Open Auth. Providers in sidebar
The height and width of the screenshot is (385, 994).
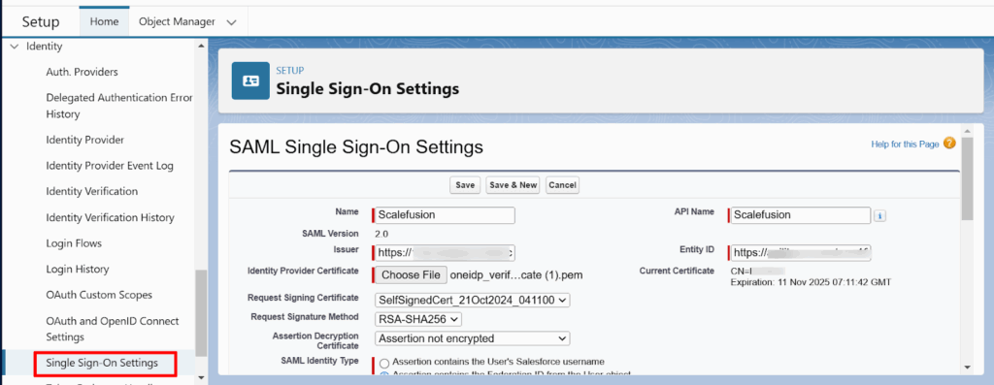point(82,72)
